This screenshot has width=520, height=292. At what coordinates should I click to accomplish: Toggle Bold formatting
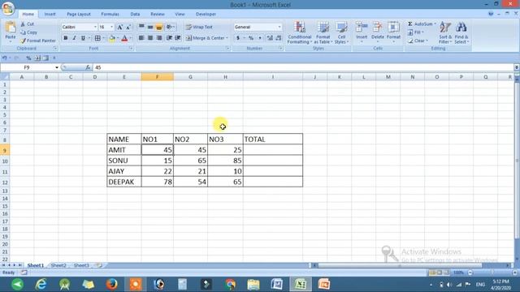coord(66,38)
